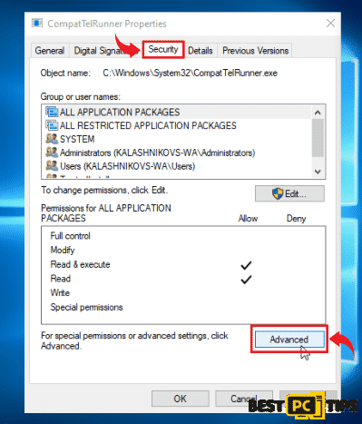Viewport: 362px width, 424px height.
Task: Open the Advanced security settings
Action: click(x=289, y=340)
